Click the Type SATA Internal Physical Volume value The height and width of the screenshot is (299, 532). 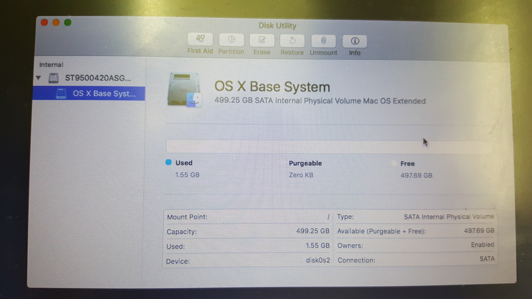(449, 216)
